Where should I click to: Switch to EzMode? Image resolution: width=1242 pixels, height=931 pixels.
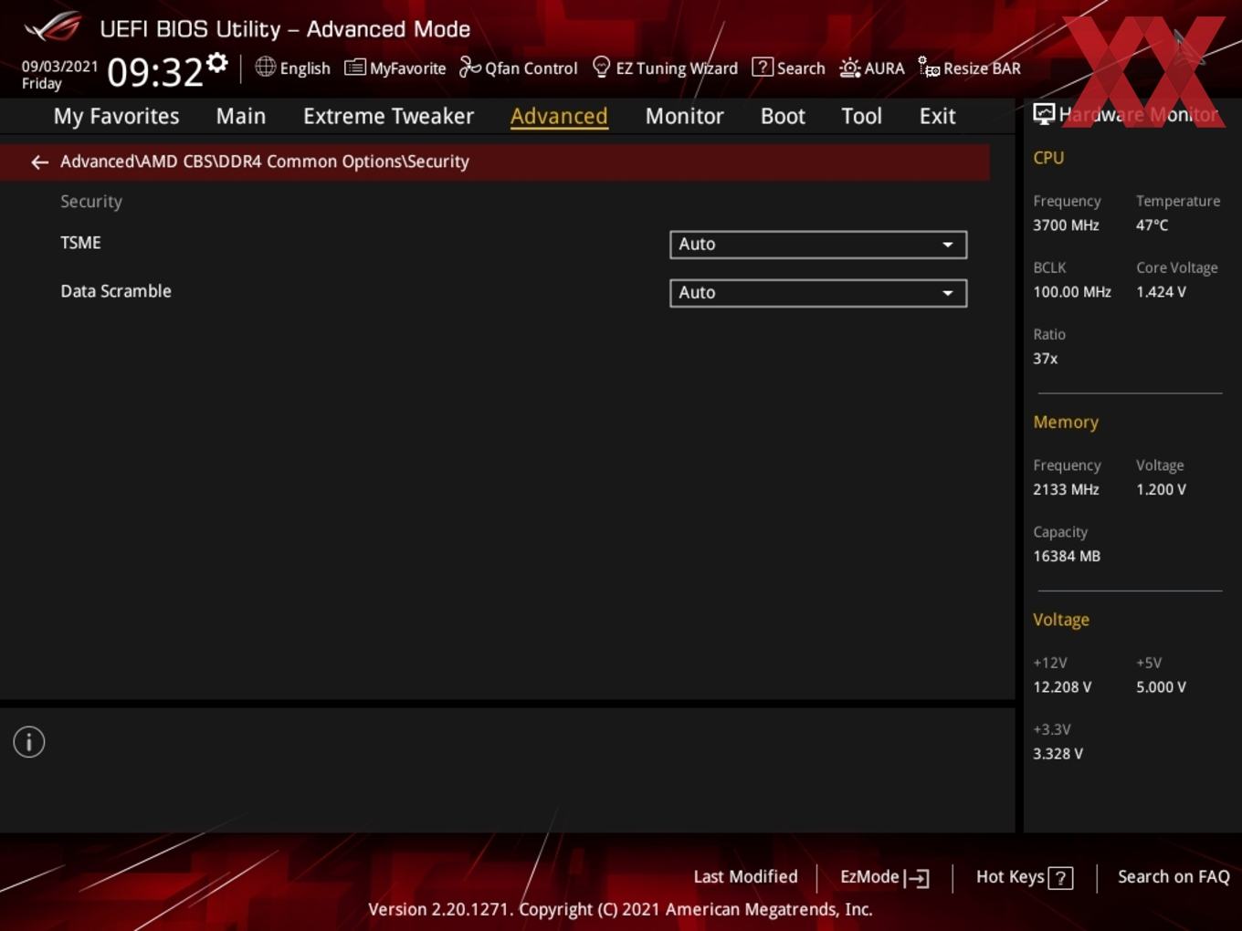pos(884,877)
